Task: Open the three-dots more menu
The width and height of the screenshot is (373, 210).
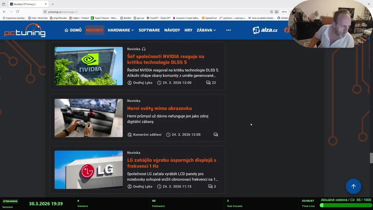Action: tap(228, 30)
